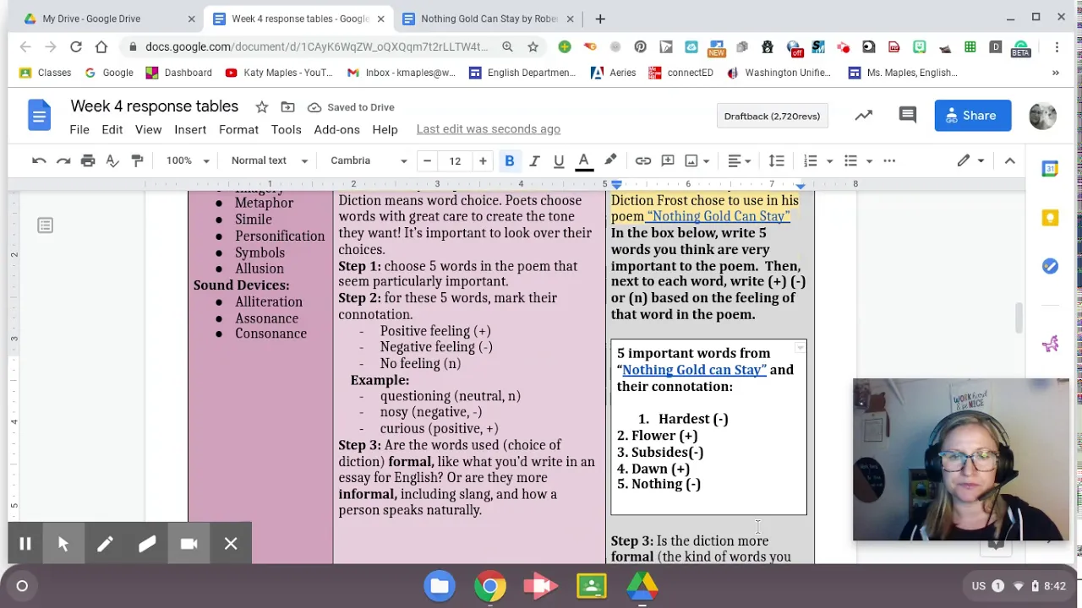Click the spelling and grammar check icon
1082x608 pixels.
(x=112, y=160)
